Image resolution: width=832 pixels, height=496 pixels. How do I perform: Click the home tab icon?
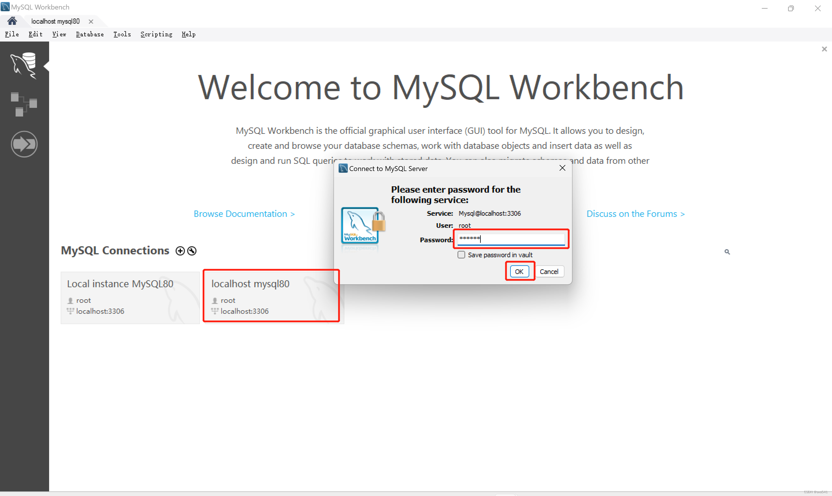(12, 21)
